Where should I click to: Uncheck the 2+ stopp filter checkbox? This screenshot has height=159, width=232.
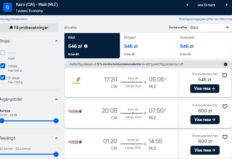coord(3,77)
